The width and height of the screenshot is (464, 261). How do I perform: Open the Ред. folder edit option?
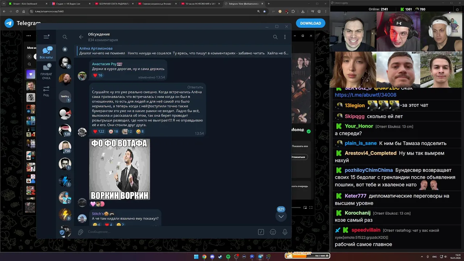(46, 91)
